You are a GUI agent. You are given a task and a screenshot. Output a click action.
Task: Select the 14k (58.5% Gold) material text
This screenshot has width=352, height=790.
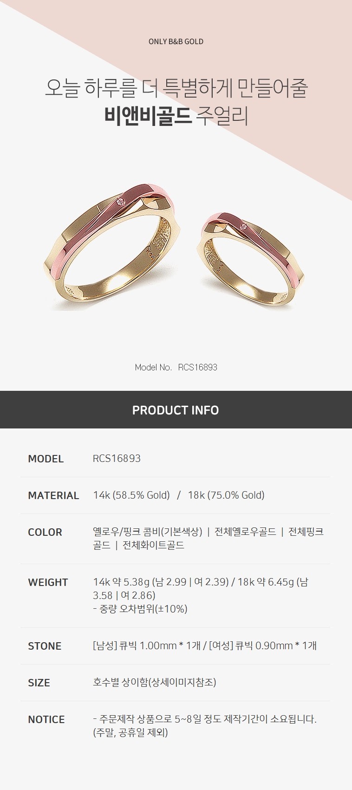(131, 495)
